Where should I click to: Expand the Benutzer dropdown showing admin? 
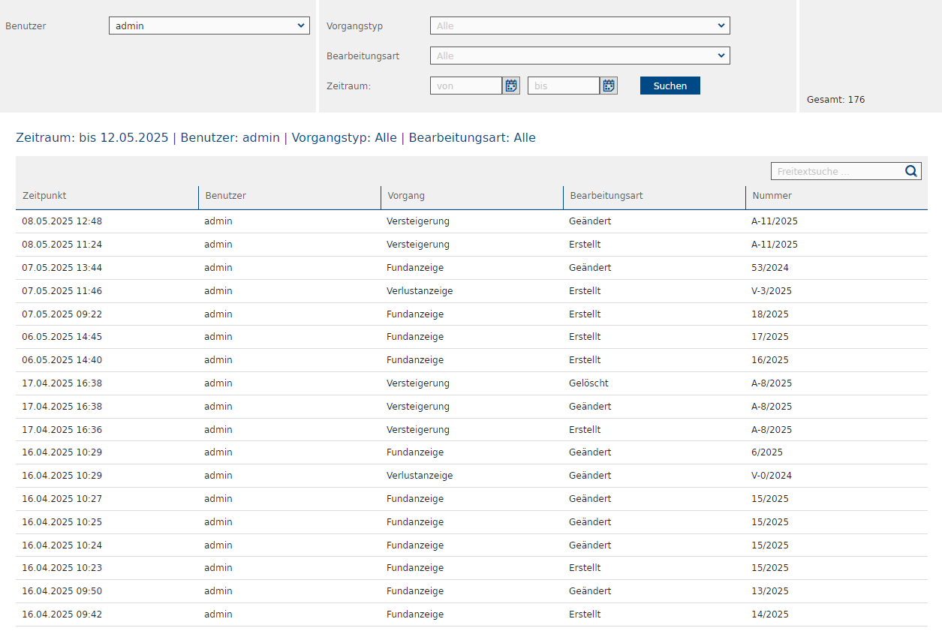pos(209,26)
